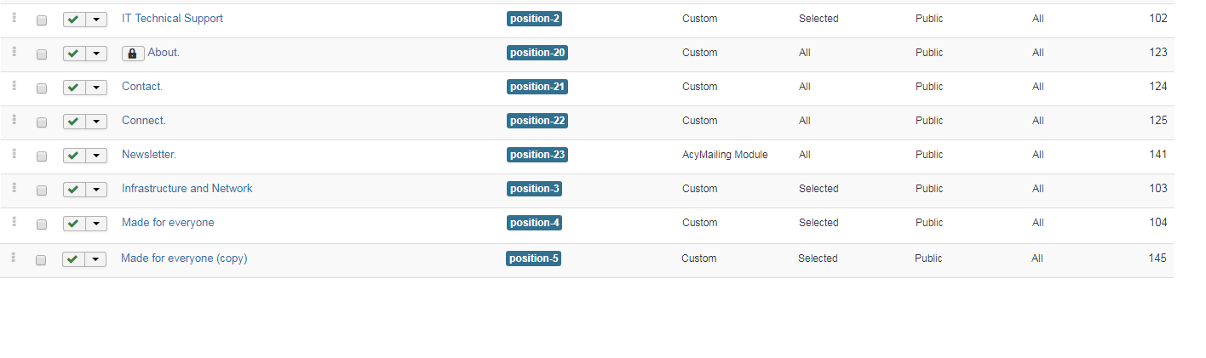
Task: Expand dropdown arrow for Connect. module
Action: (96, 122)
